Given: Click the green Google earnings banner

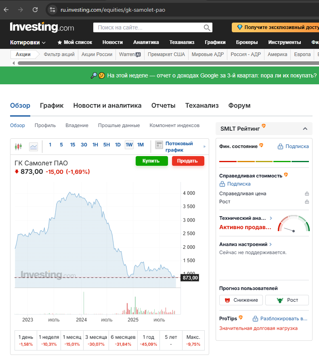Looking at the screenshot, I should click(159, 75).
